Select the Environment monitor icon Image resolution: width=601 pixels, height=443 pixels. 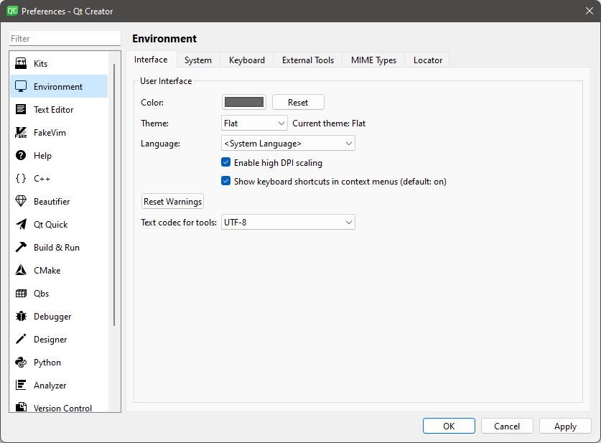[x=21, y=86]
